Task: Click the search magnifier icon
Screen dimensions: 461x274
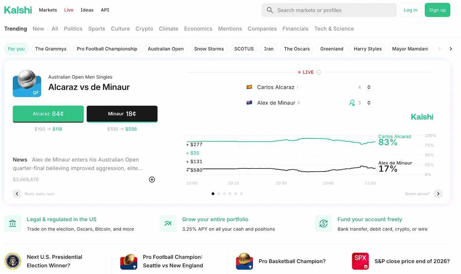Action: click(270, 10)
